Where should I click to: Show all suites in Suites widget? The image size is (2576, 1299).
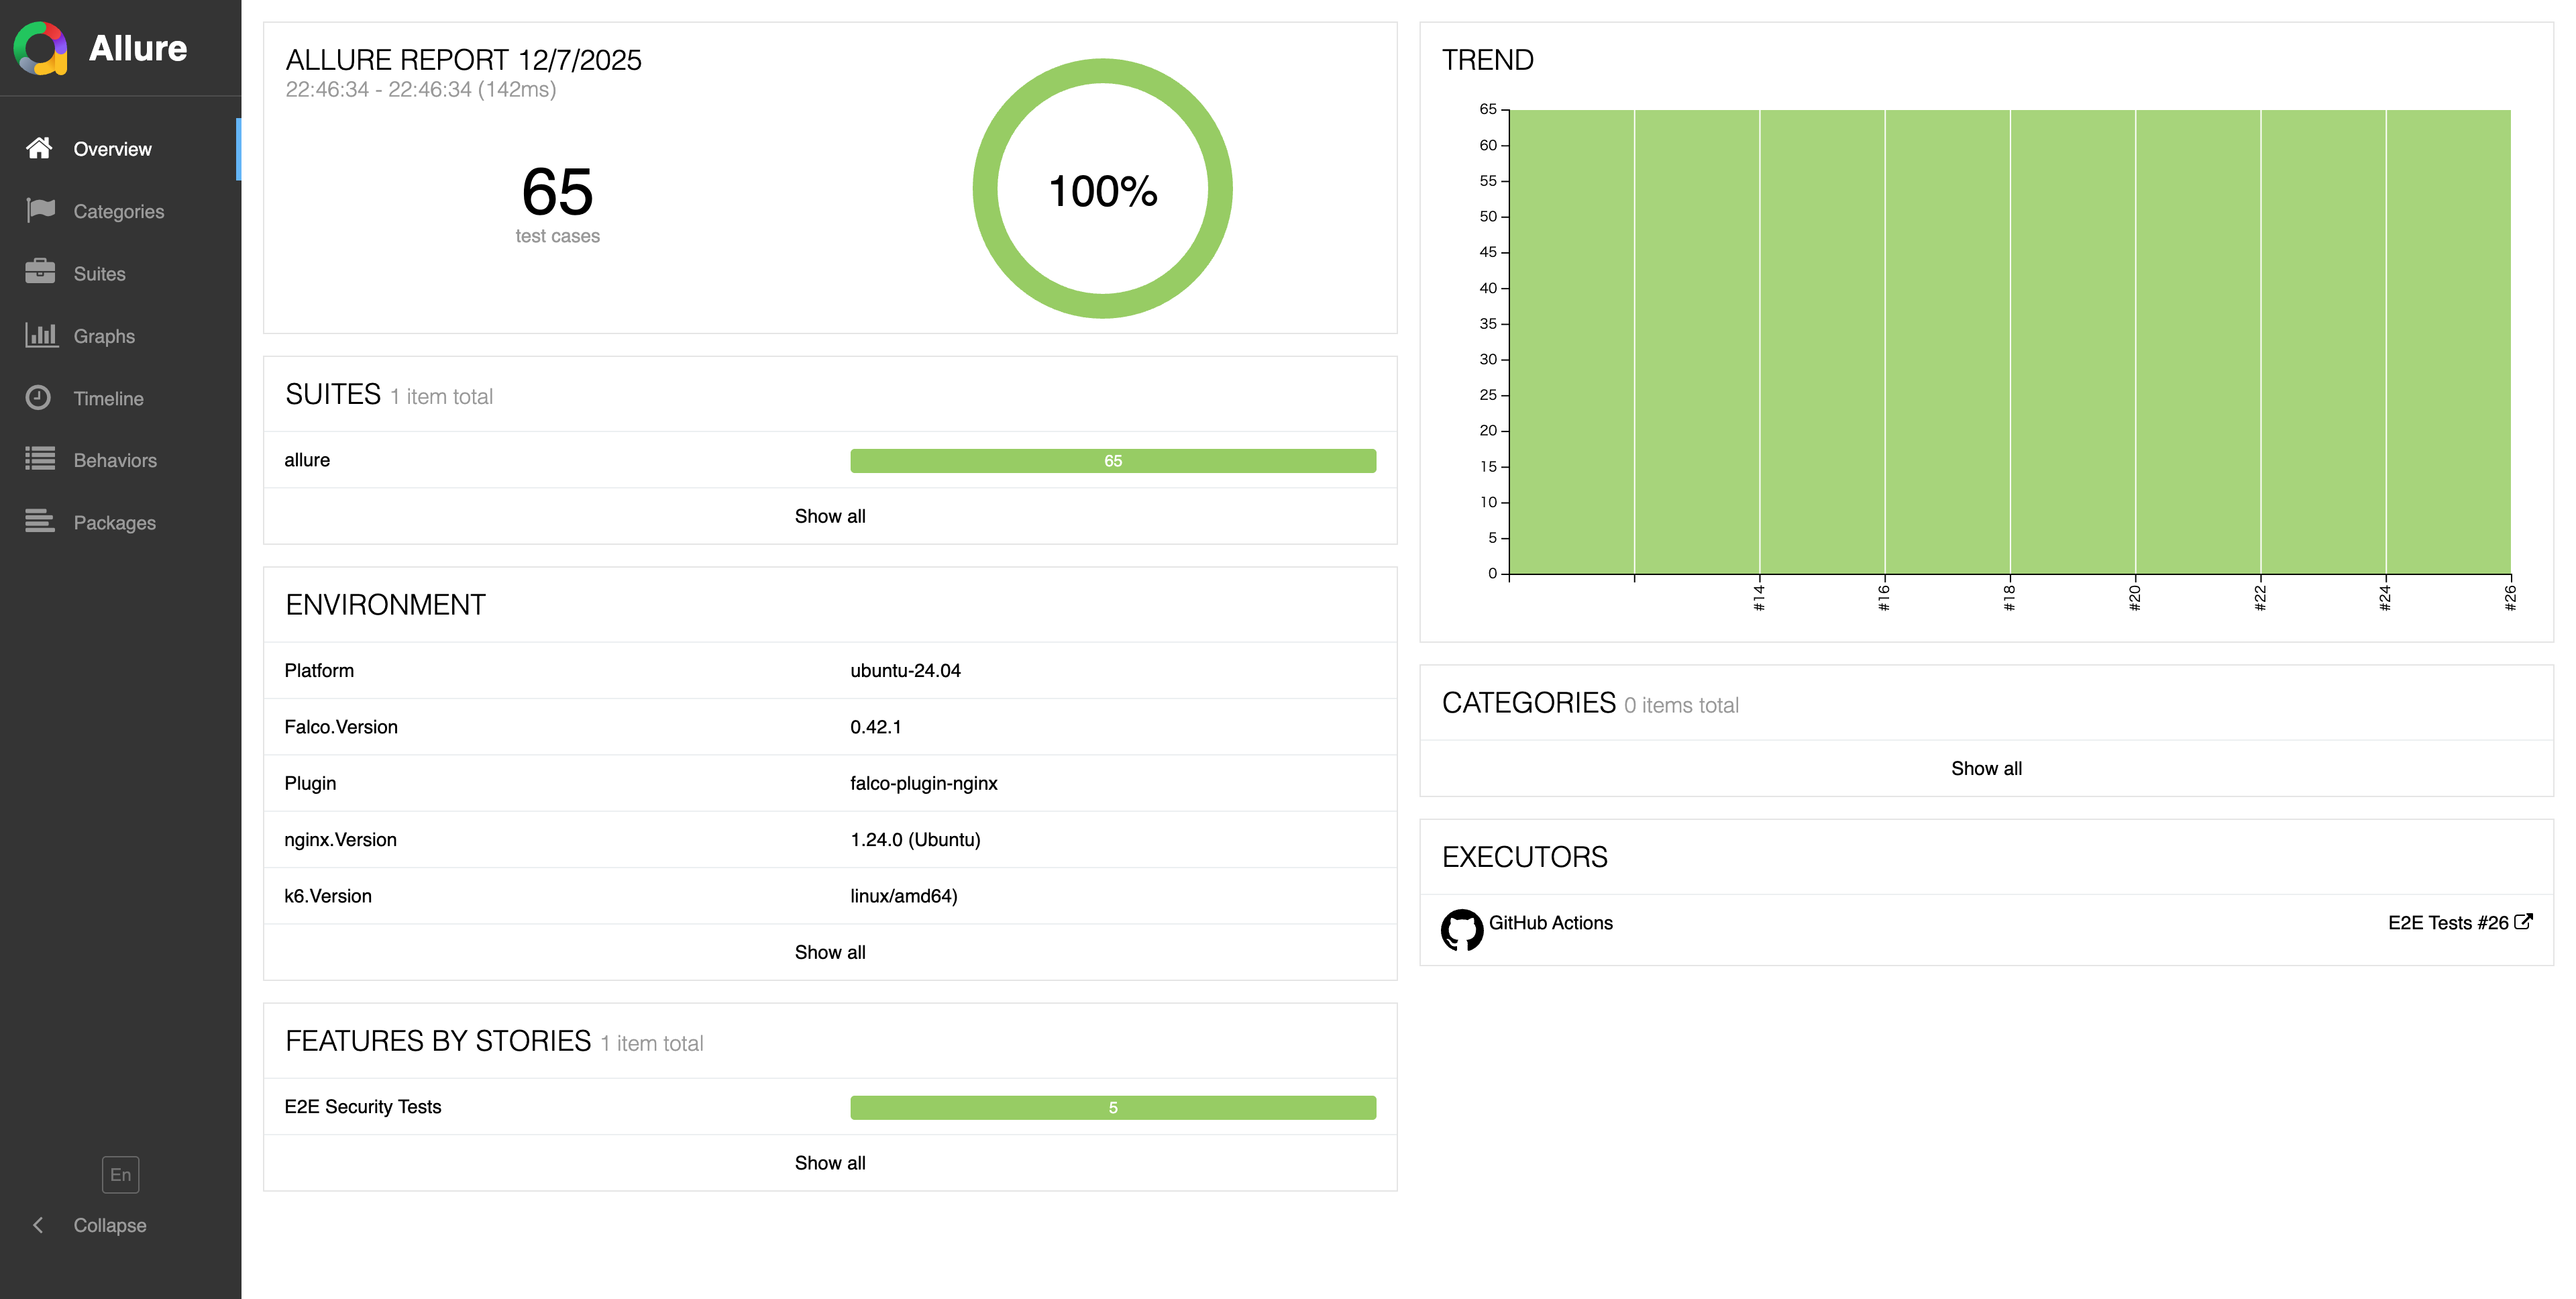pyautogui.click(x=829, y=516)
